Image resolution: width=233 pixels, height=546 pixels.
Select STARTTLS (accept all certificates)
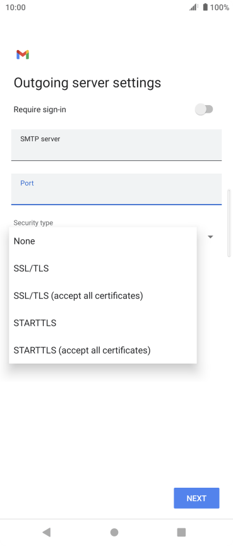tap(103, 350)
